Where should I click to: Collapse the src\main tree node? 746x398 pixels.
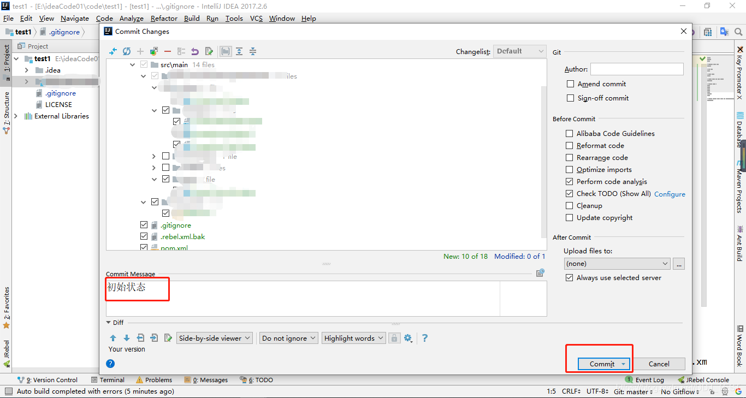tap(132, 64)
